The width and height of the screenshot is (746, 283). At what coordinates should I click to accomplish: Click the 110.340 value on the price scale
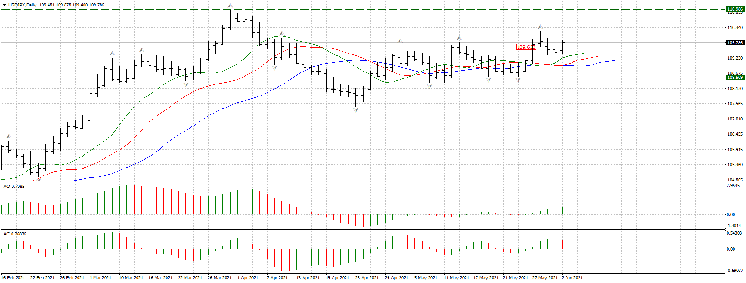tap(735, 28)
